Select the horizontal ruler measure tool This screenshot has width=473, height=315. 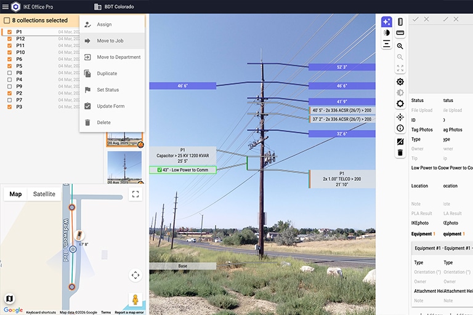click(400, 33)
